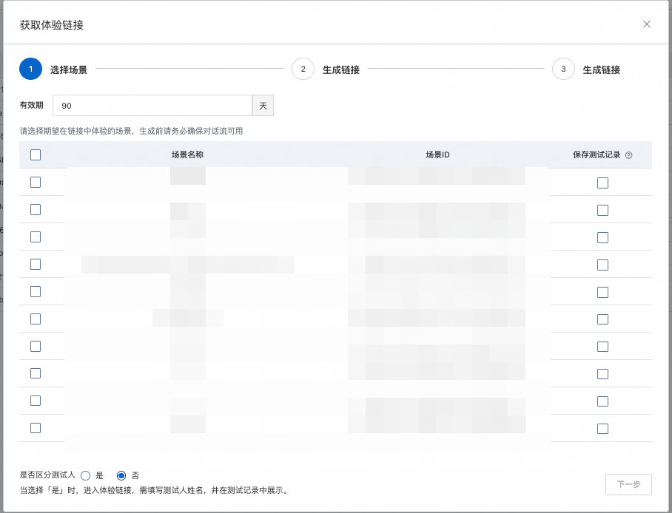Select step 3 circle in the wizard
The height and width of the screenshot is (513, 672).
click(x=563, y=69)
